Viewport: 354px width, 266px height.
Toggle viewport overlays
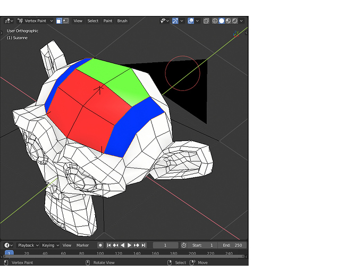pyautogui.click(x=191, y=21)
